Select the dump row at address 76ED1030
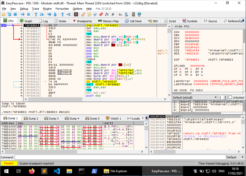This screenshot has width=246, height=176. 72,135
